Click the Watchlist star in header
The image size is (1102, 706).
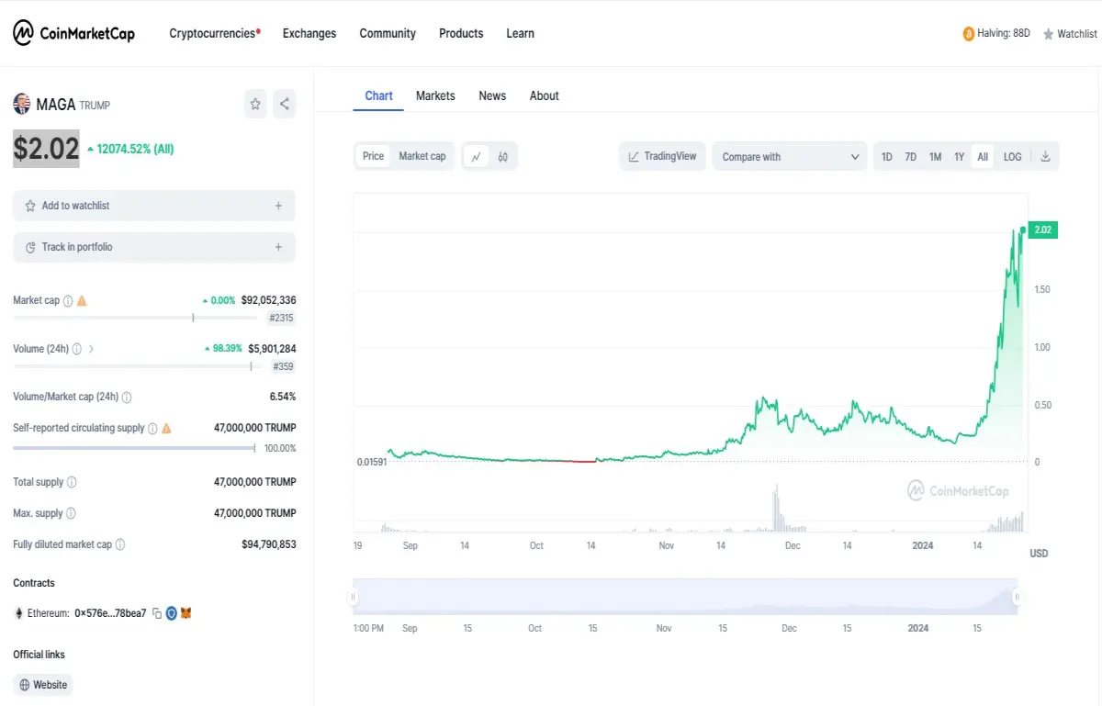[x=1049, y=34]
